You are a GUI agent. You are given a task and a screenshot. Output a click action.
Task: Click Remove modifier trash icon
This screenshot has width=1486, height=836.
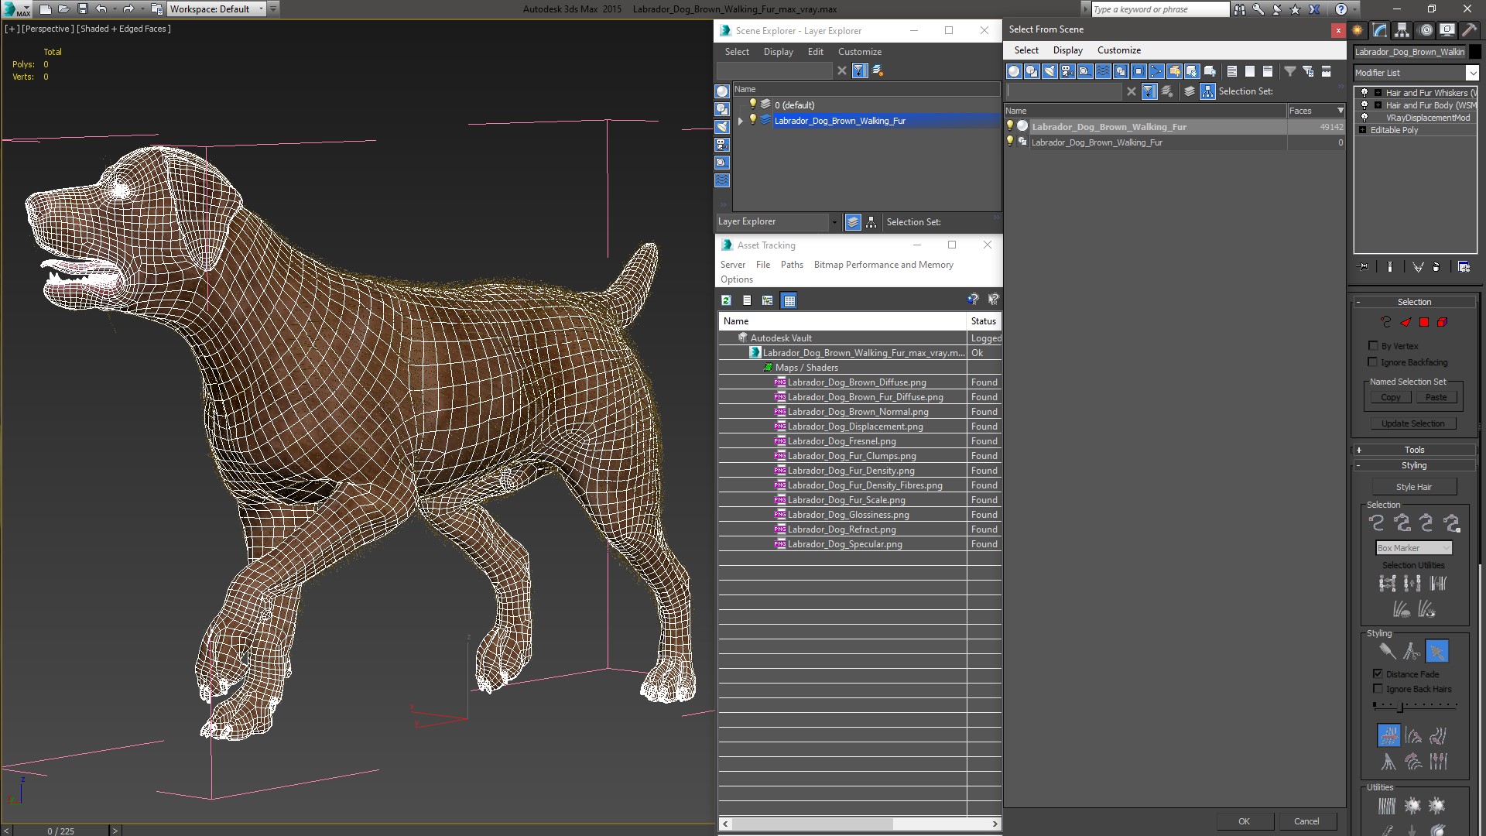[x=1436, y=266]
